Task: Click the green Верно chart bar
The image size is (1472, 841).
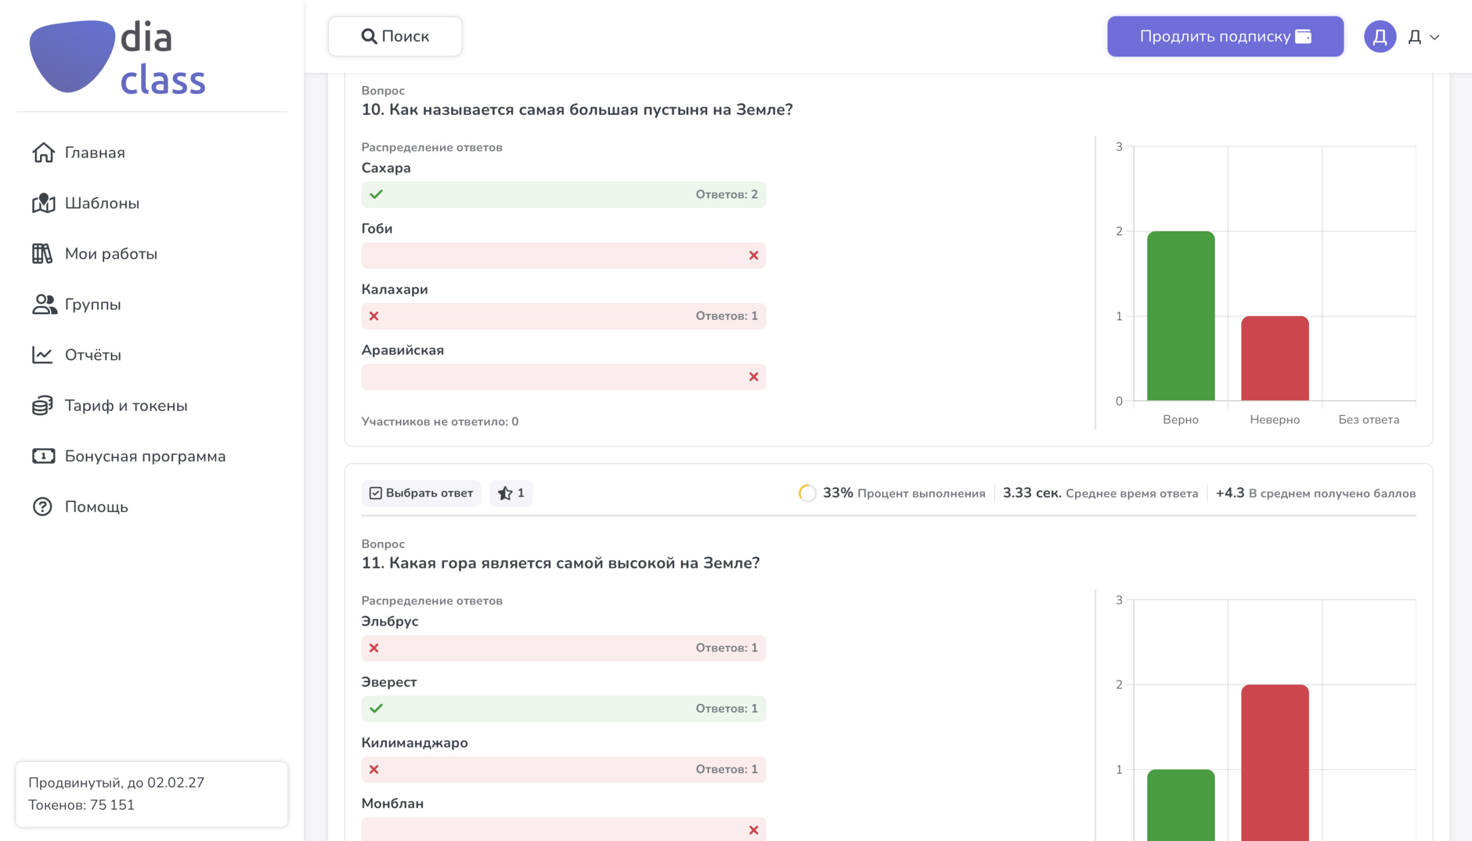Action: (x=1180, y=316)
